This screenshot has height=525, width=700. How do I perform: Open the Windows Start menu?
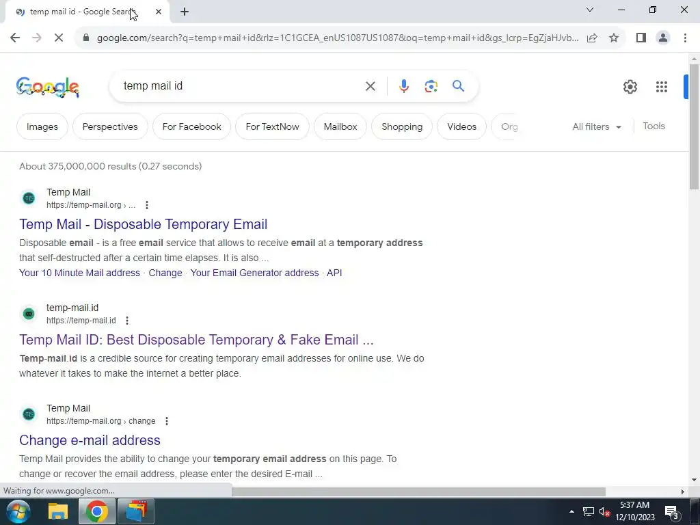[x=18, y=511]
